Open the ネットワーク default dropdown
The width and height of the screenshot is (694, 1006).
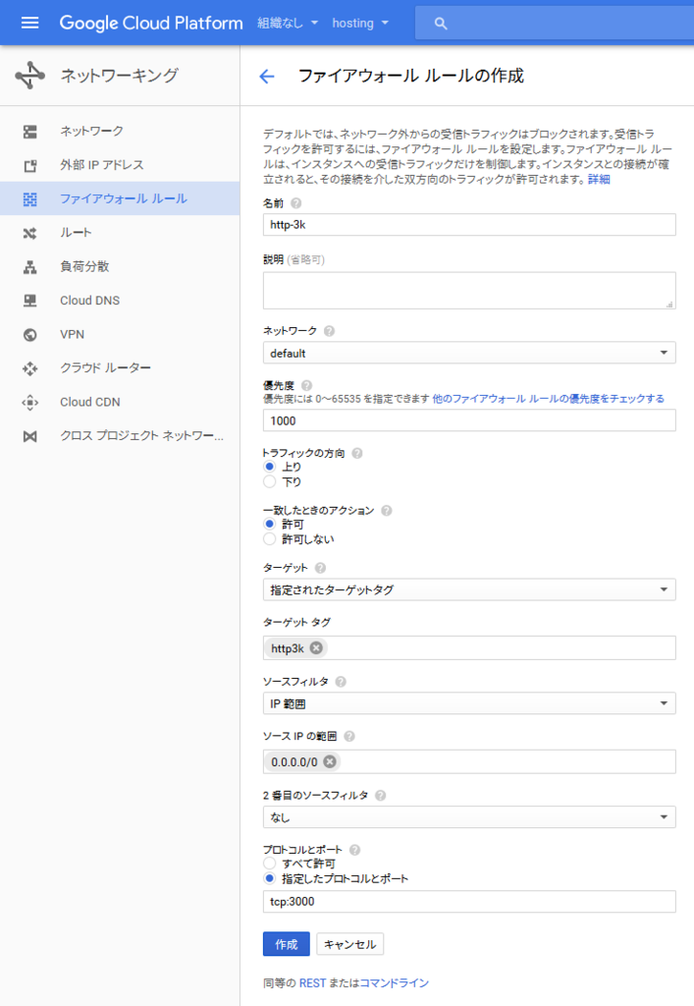pos(469,353)
